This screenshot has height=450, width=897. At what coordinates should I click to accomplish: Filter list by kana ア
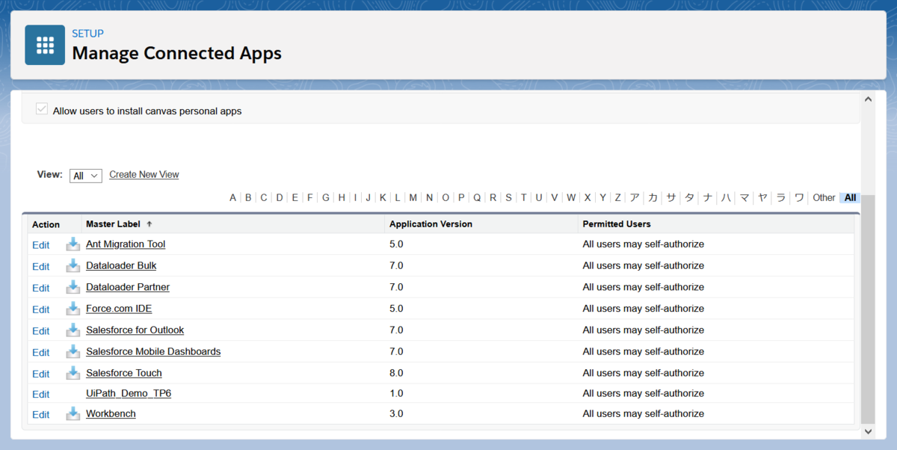[635, 198]
